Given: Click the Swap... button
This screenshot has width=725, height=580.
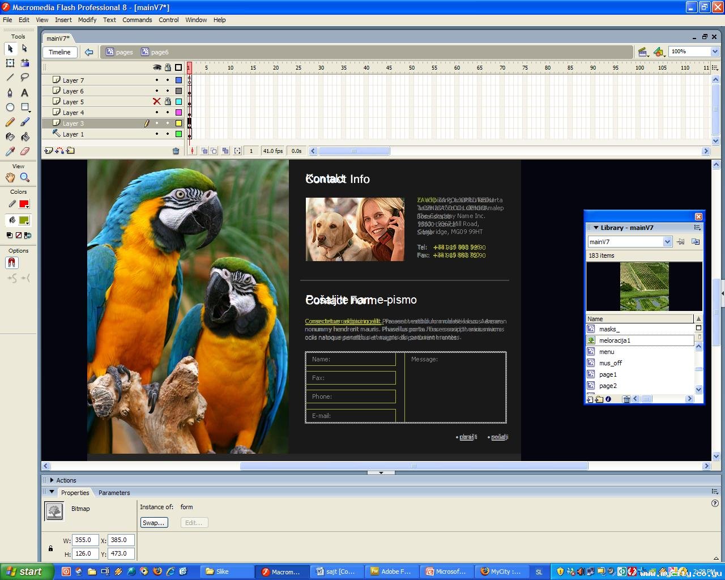Looking at the screenshot, I should (x=153, y=523).
